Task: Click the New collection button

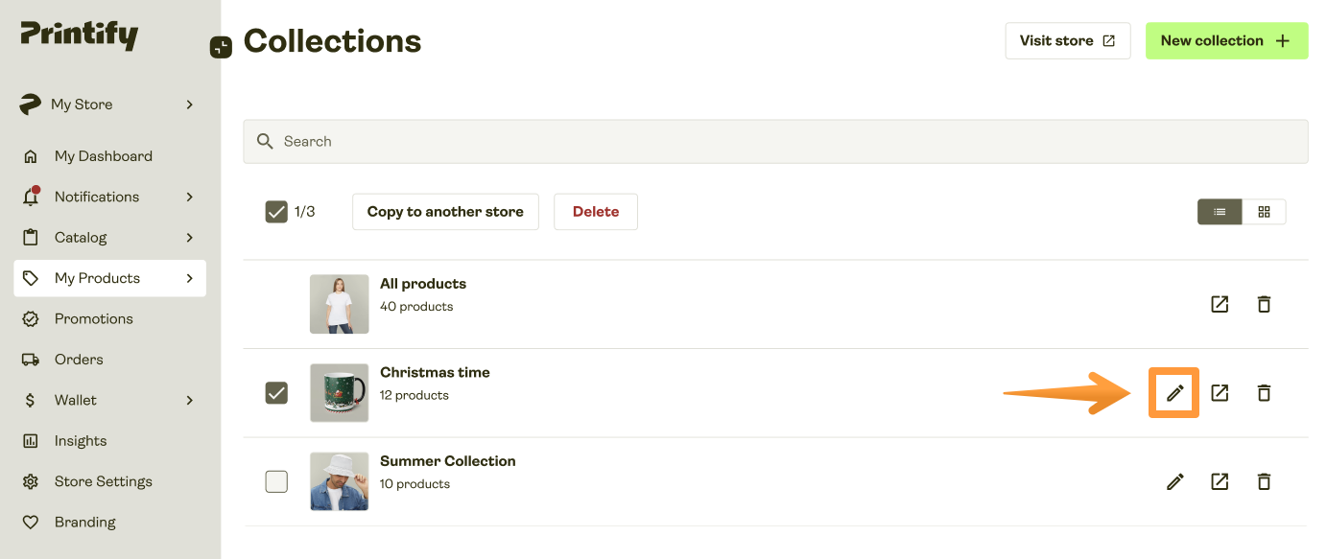Action: coord(1226,40)
